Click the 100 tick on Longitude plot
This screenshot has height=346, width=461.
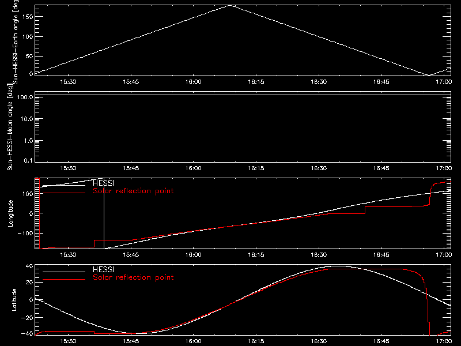coord(28,194)
